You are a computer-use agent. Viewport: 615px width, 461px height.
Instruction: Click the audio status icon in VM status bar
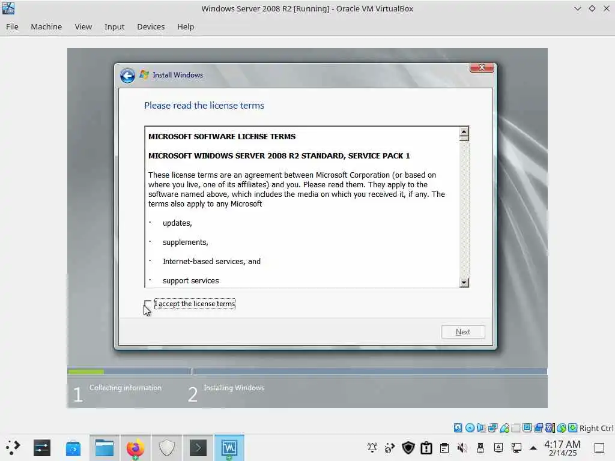(x=481, y=427)
